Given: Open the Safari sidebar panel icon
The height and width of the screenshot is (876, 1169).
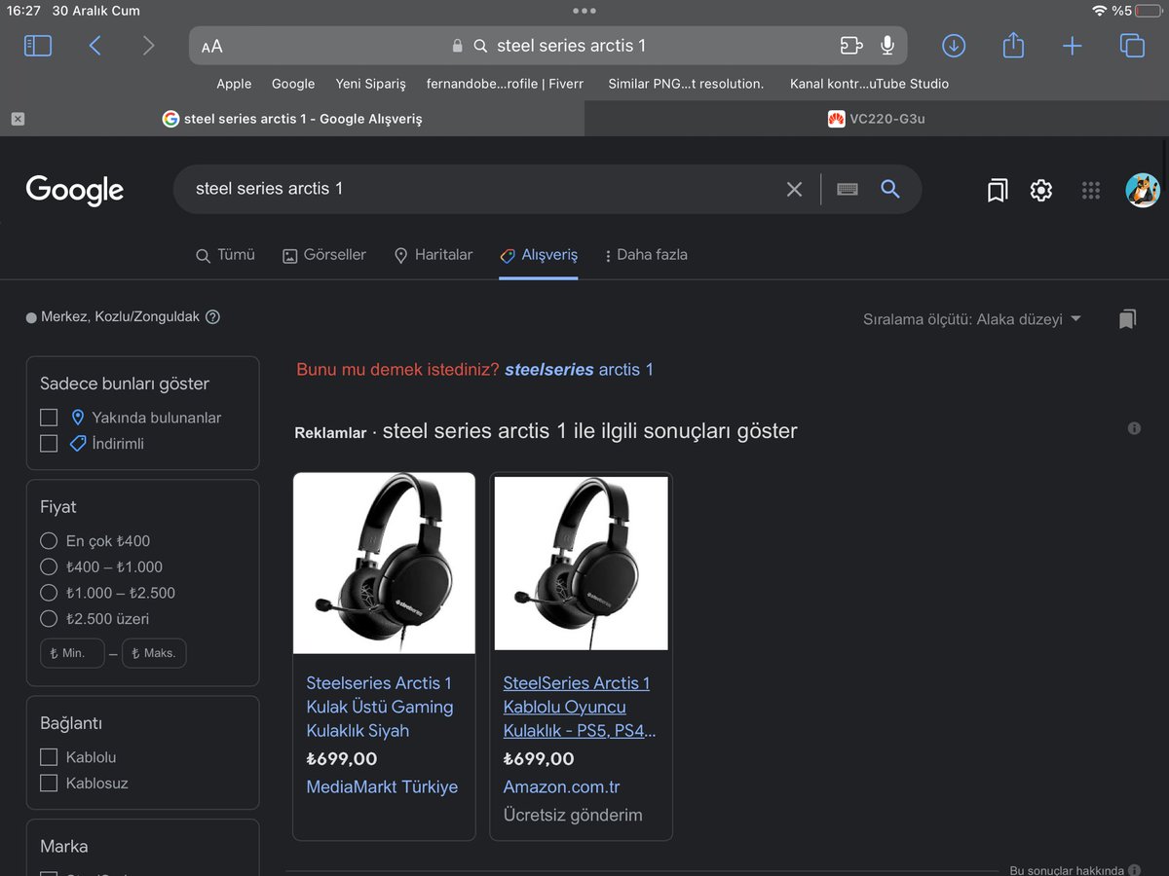Looking at the screenshot, I should 38,46.
